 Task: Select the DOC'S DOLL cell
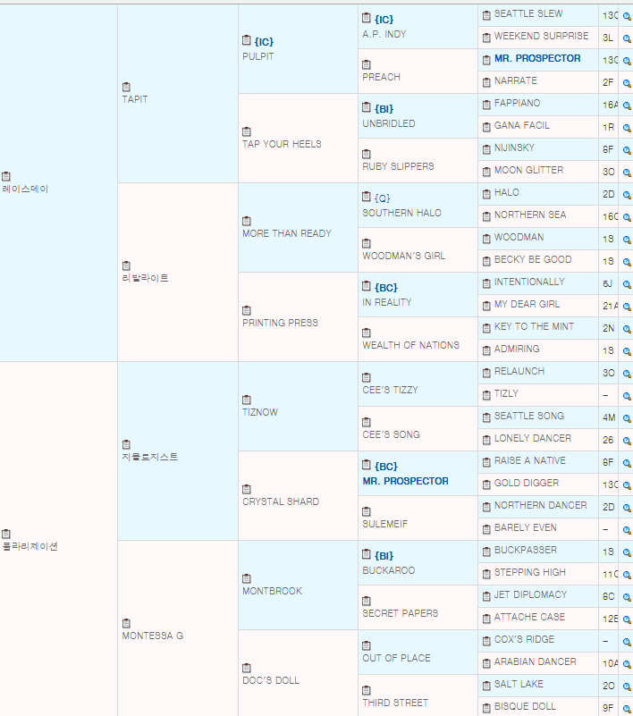(270, 680)
